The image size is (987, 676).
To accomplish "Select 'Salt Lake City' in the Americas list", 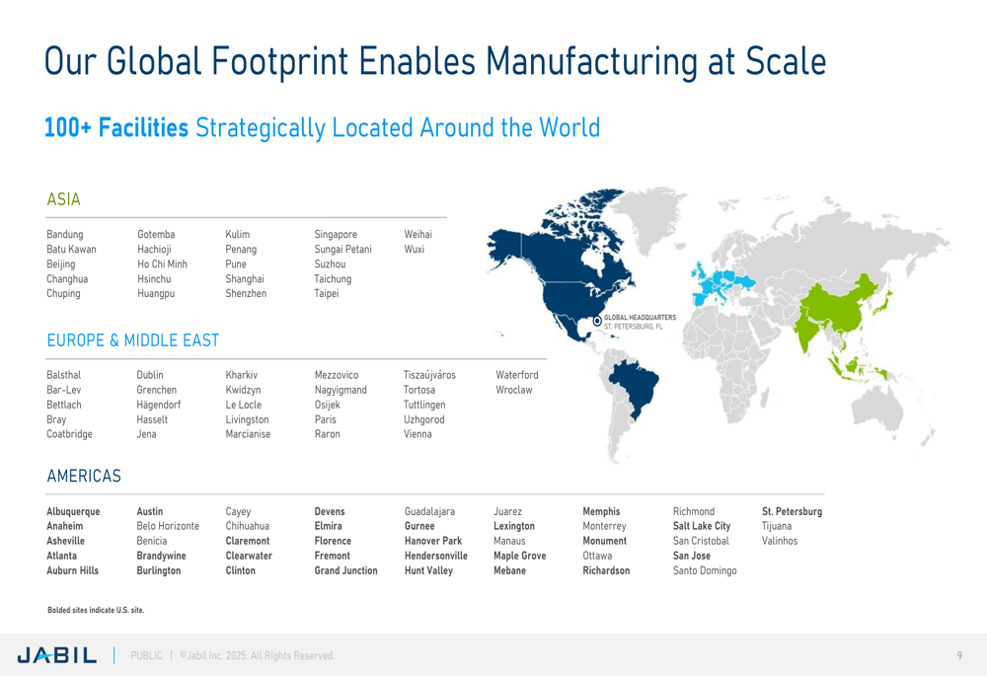I will (701, 526).
